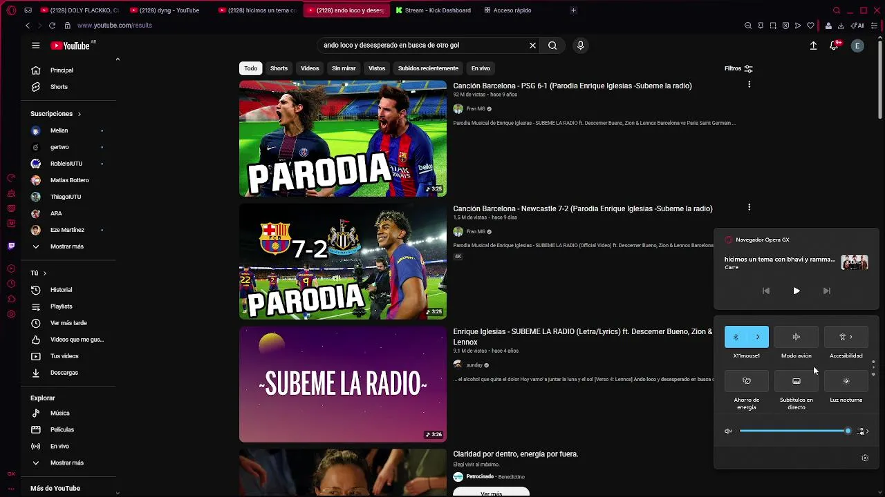Toggle Luz nocturna

(846, 381)
